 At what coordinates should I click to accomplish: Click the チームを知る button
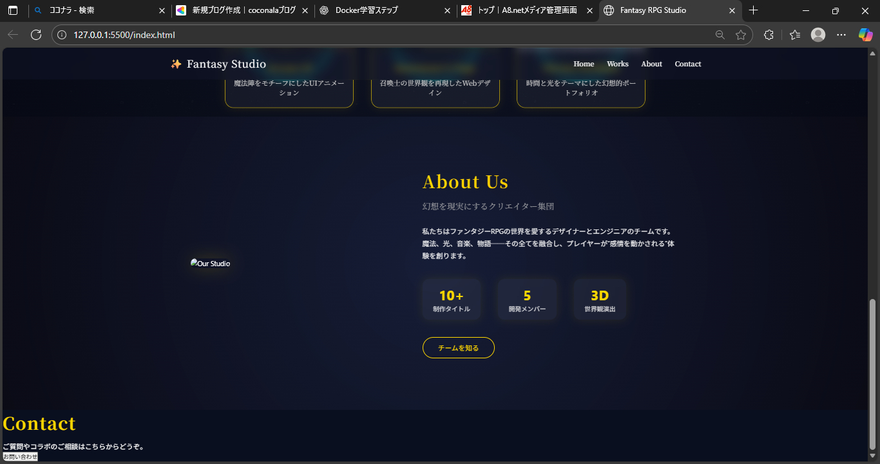[458, 347]
